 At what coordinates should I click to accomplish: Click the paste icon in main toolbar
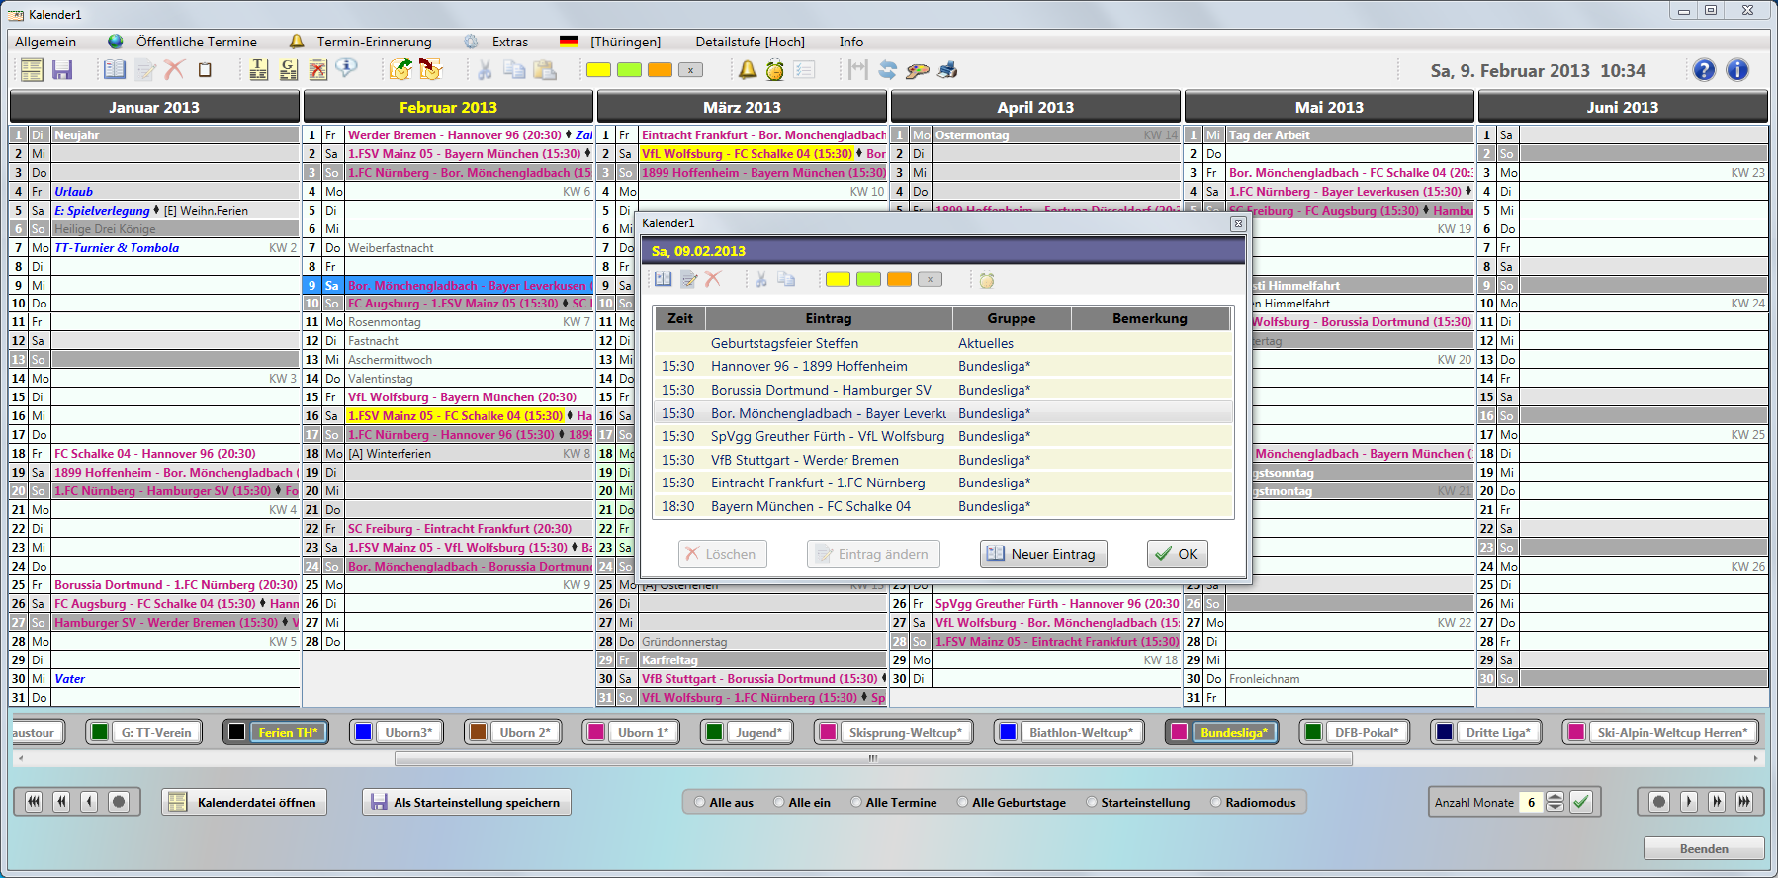pos(545,70)
